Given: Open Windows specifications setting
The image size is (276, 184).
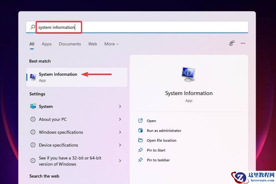Looking at the screenshot, I should coord(77,132).
